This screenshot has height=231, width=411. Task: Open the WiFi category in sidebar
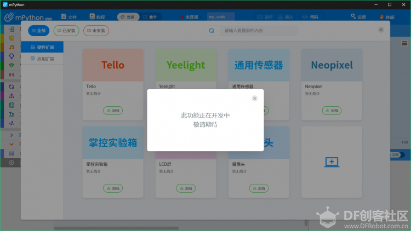click(12, 66)
